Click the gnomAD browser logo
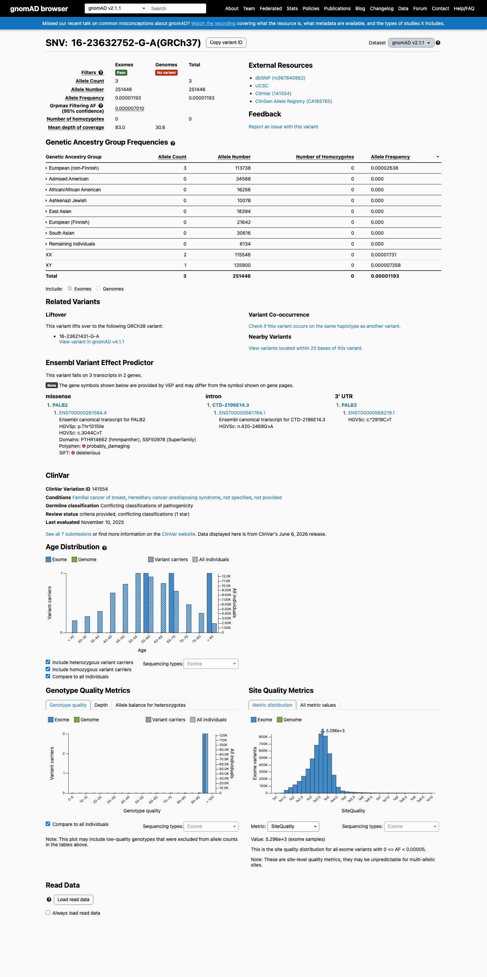487x977 pixels. point(39,8)
